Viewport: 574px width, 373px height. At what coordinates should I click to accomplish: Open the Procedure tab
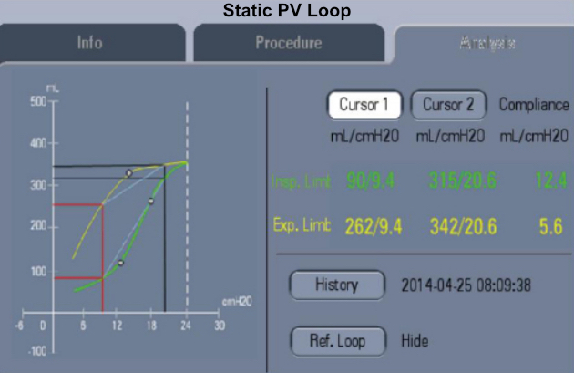click(288, 43)
